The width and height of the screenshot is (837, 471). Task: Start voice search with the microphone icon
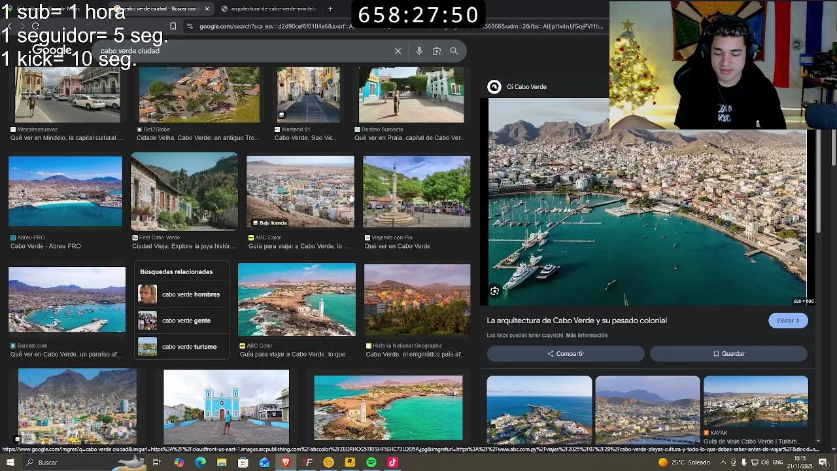click(419, 51)
